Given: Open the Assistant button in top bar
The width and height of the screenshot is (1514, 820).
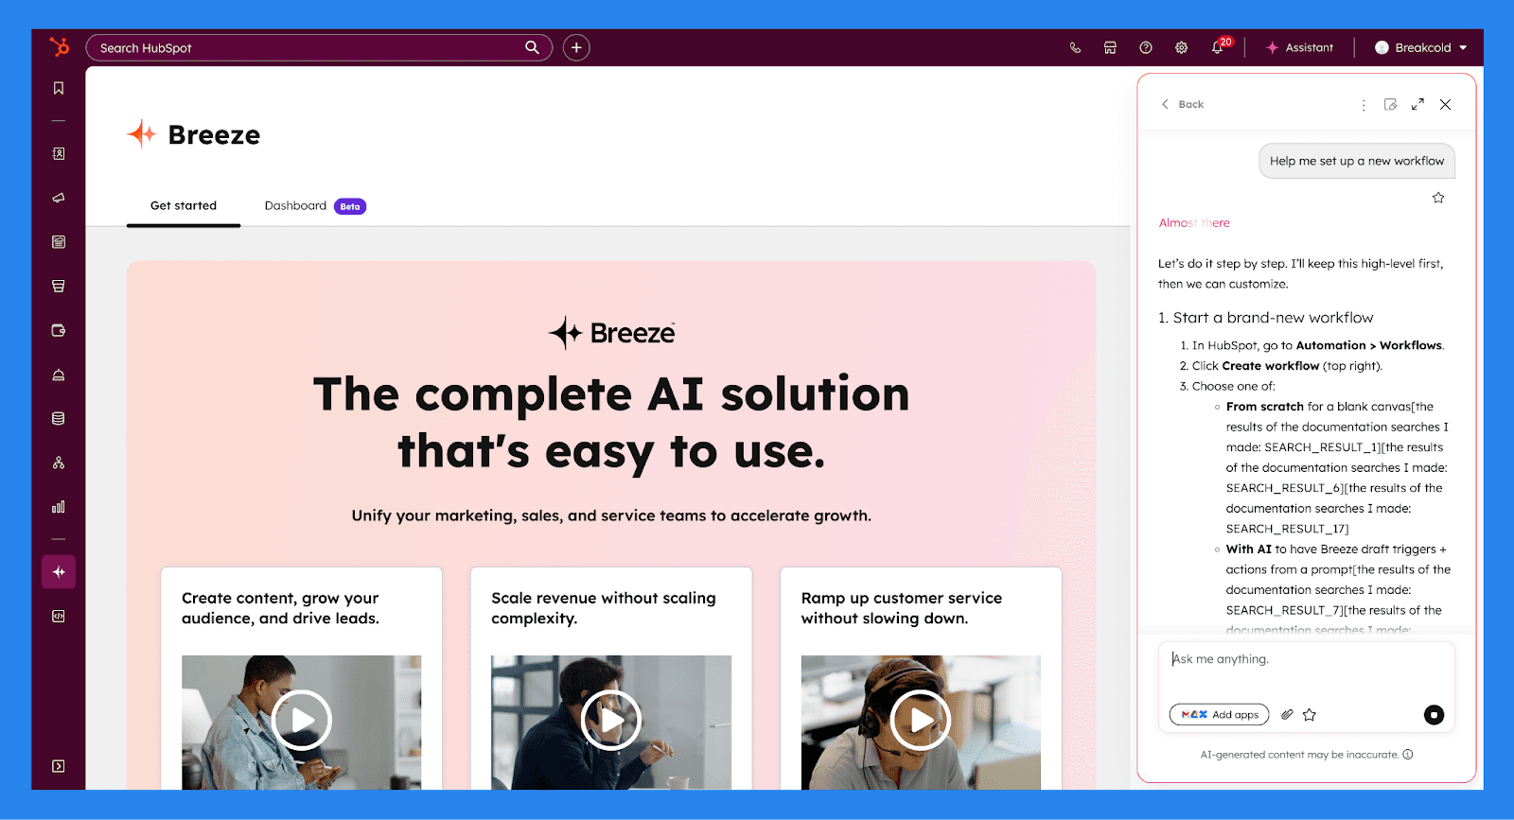Looking at the screenshot, I should [x=1299, y=47].
